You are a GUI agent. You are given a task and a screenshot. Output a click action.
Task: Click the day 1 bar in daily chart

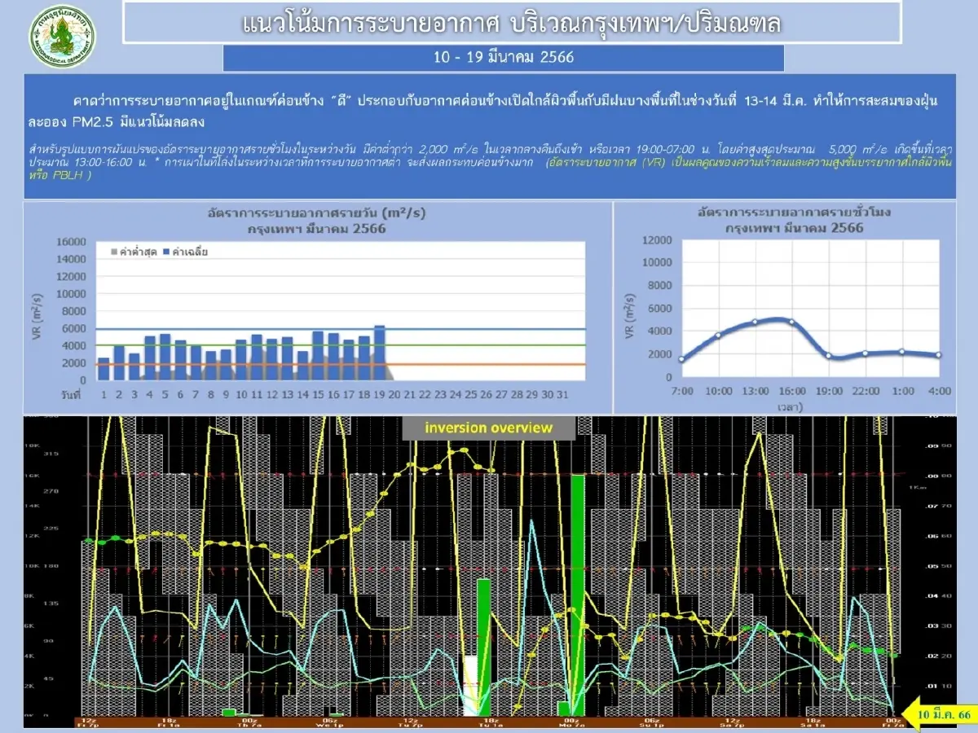click(x=104, y=369)
